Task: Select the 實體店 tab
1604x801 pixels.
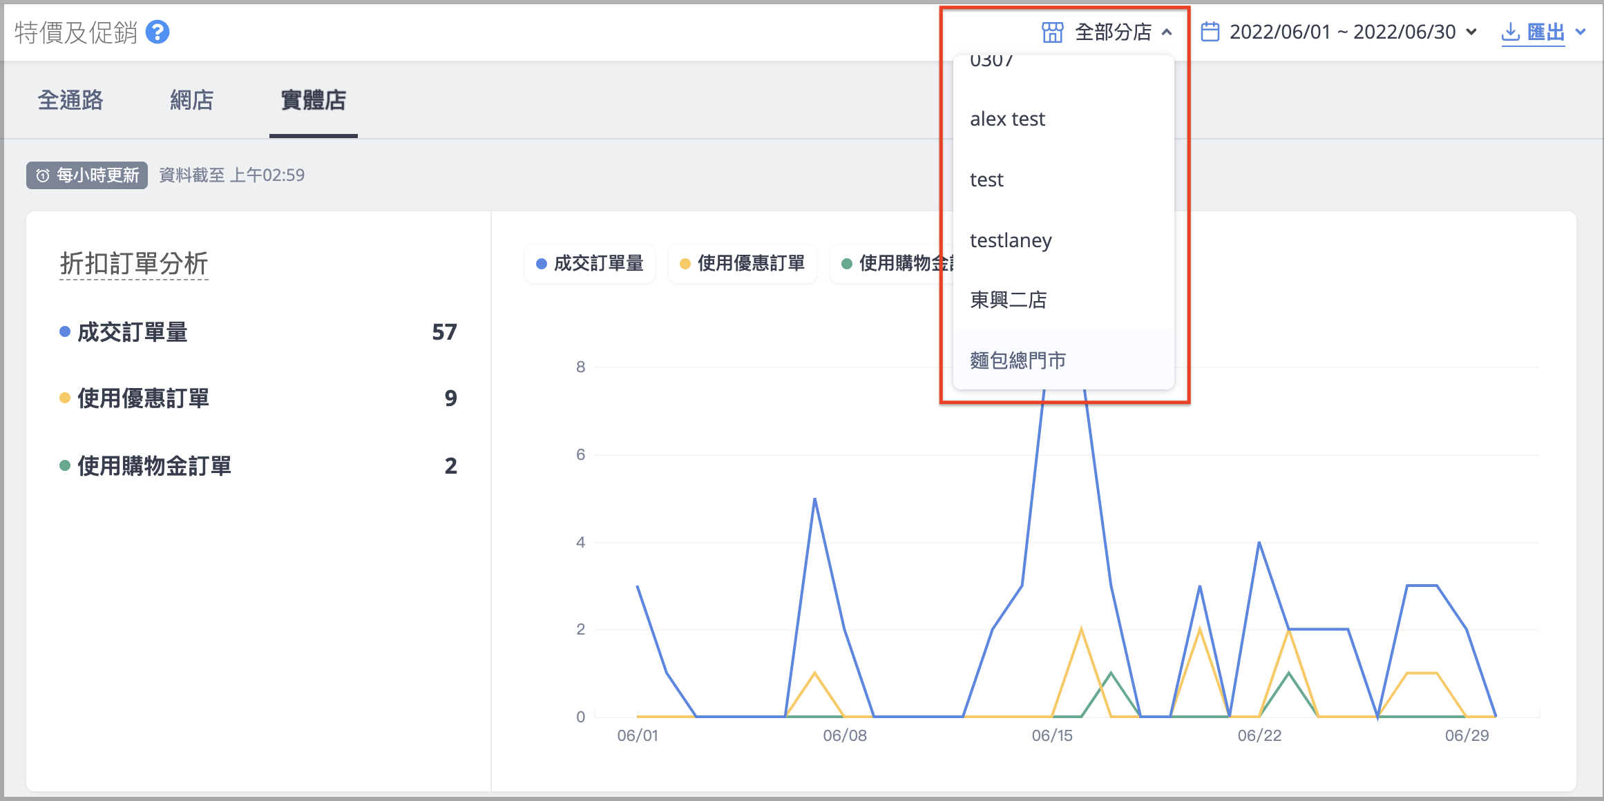Action: click(314, 100)
